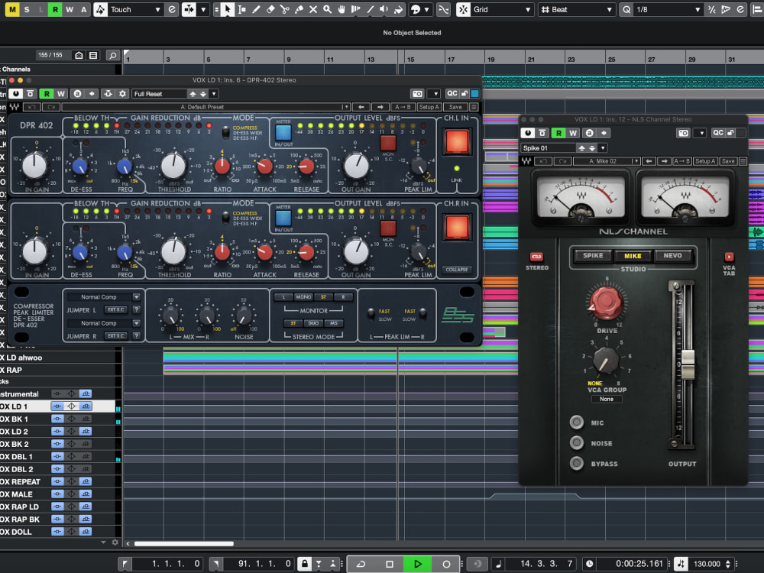The image size is (764, 573).
Task: Click Save in the DPR-402 Waves bar
Action: pos(455,107)
